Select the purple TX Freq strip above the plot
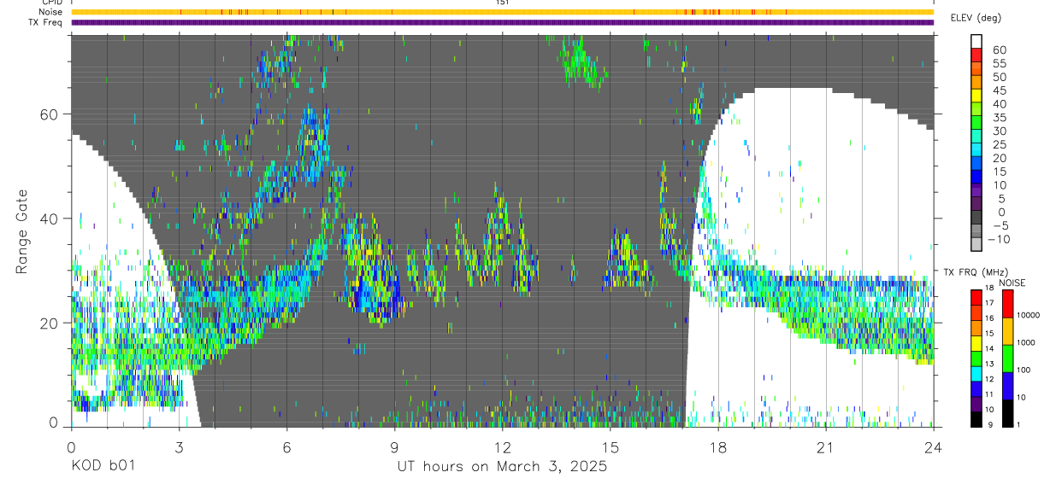This screenshot has height=484, width=1050. (x=502, y=22)
